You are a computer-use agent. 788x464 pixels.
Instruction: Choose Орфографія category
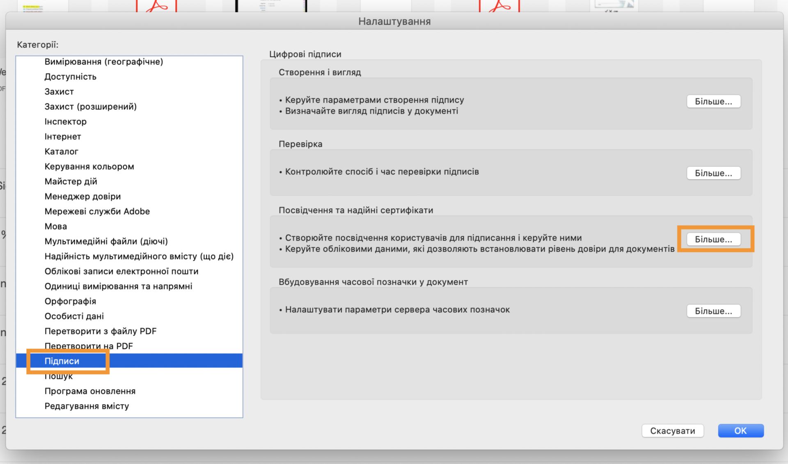click(70, 301)
